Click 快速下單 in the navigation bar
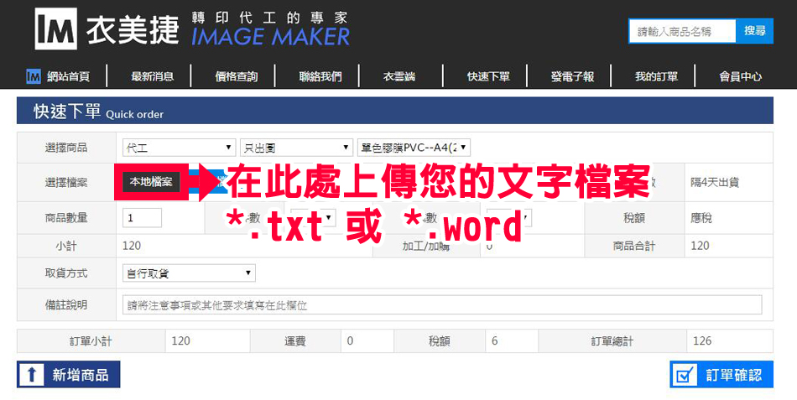The image size is (797, 400). [x=488, y=76]
